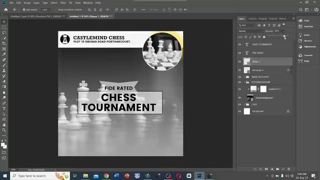
Task: Toggle visibility of the Shape 1 layer
Action: tap(239, 61)
